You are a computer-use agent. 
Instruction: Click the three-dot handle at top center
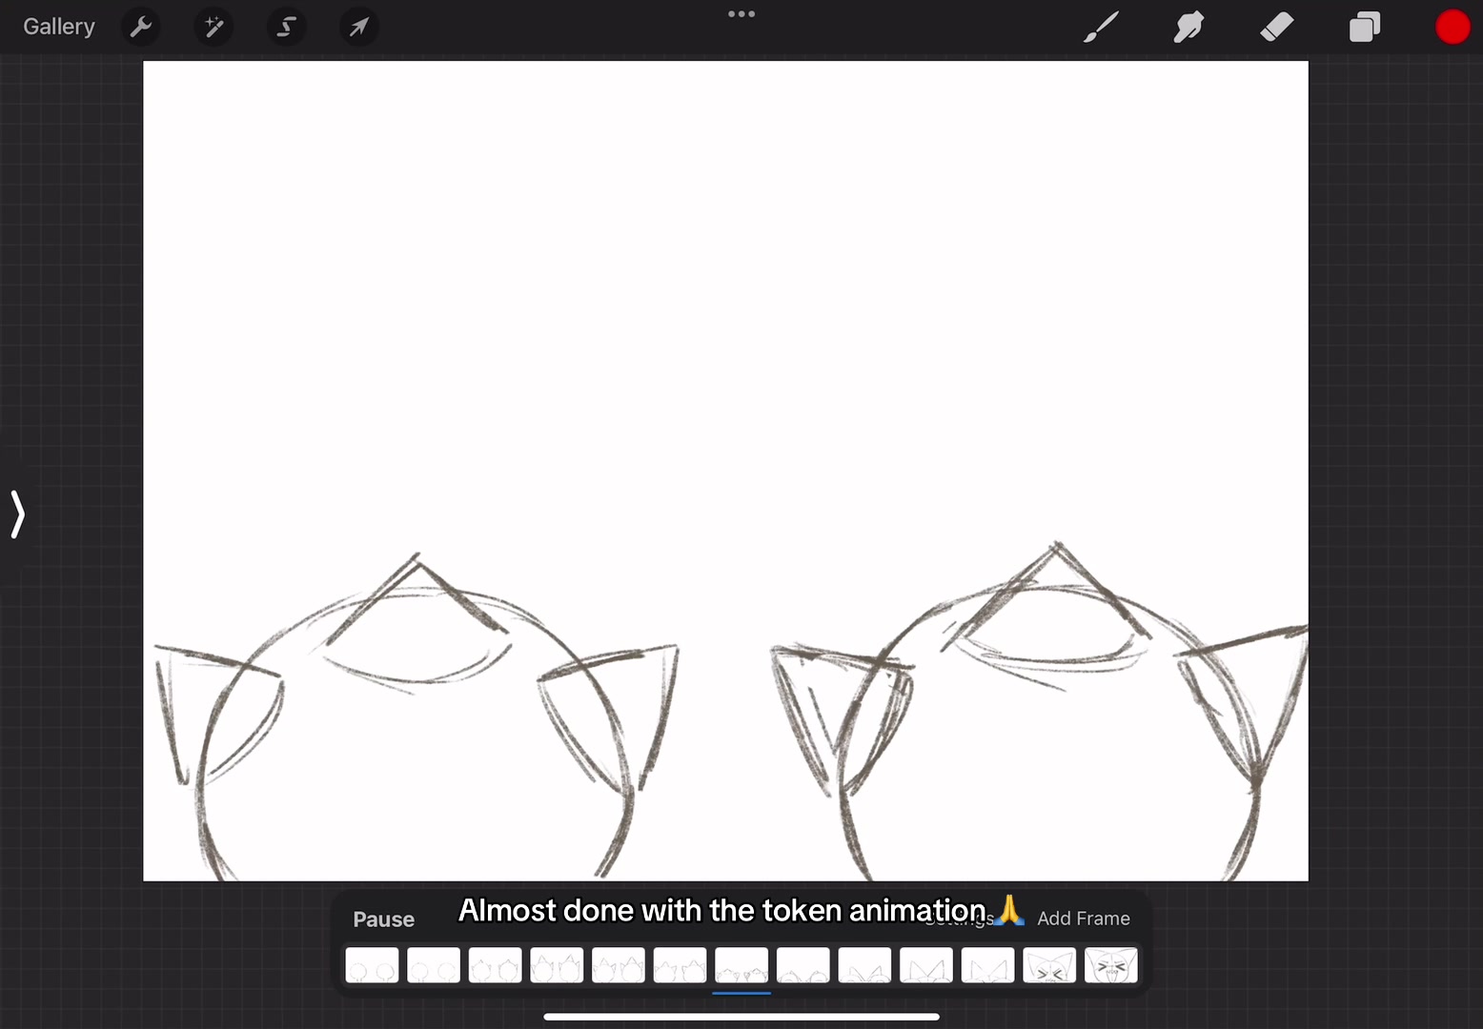click(x=741, y=14)
